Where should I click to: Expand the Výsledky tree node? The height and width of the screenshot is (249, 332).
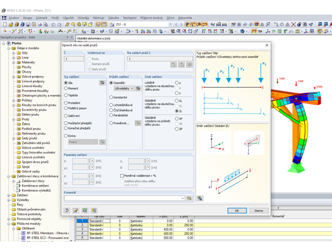point(9,200)
